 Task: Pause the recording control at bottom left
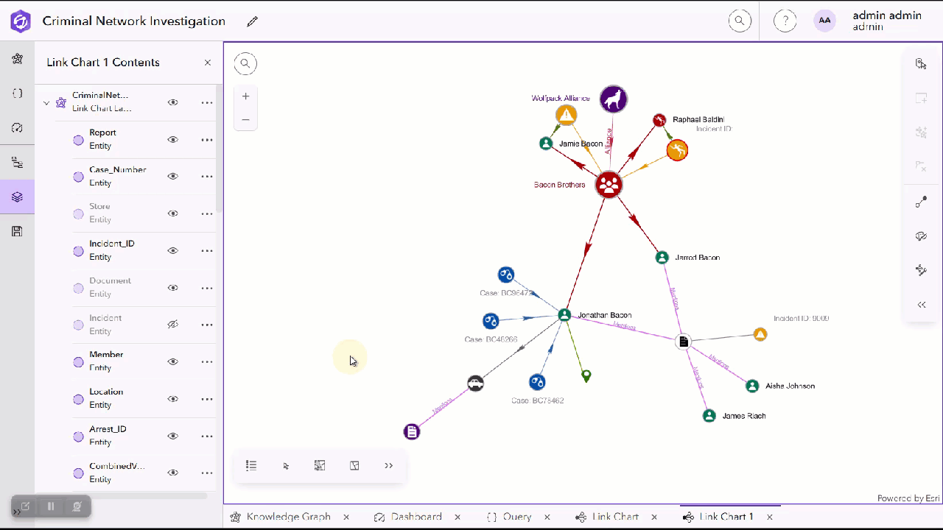[x=51, y=506]
